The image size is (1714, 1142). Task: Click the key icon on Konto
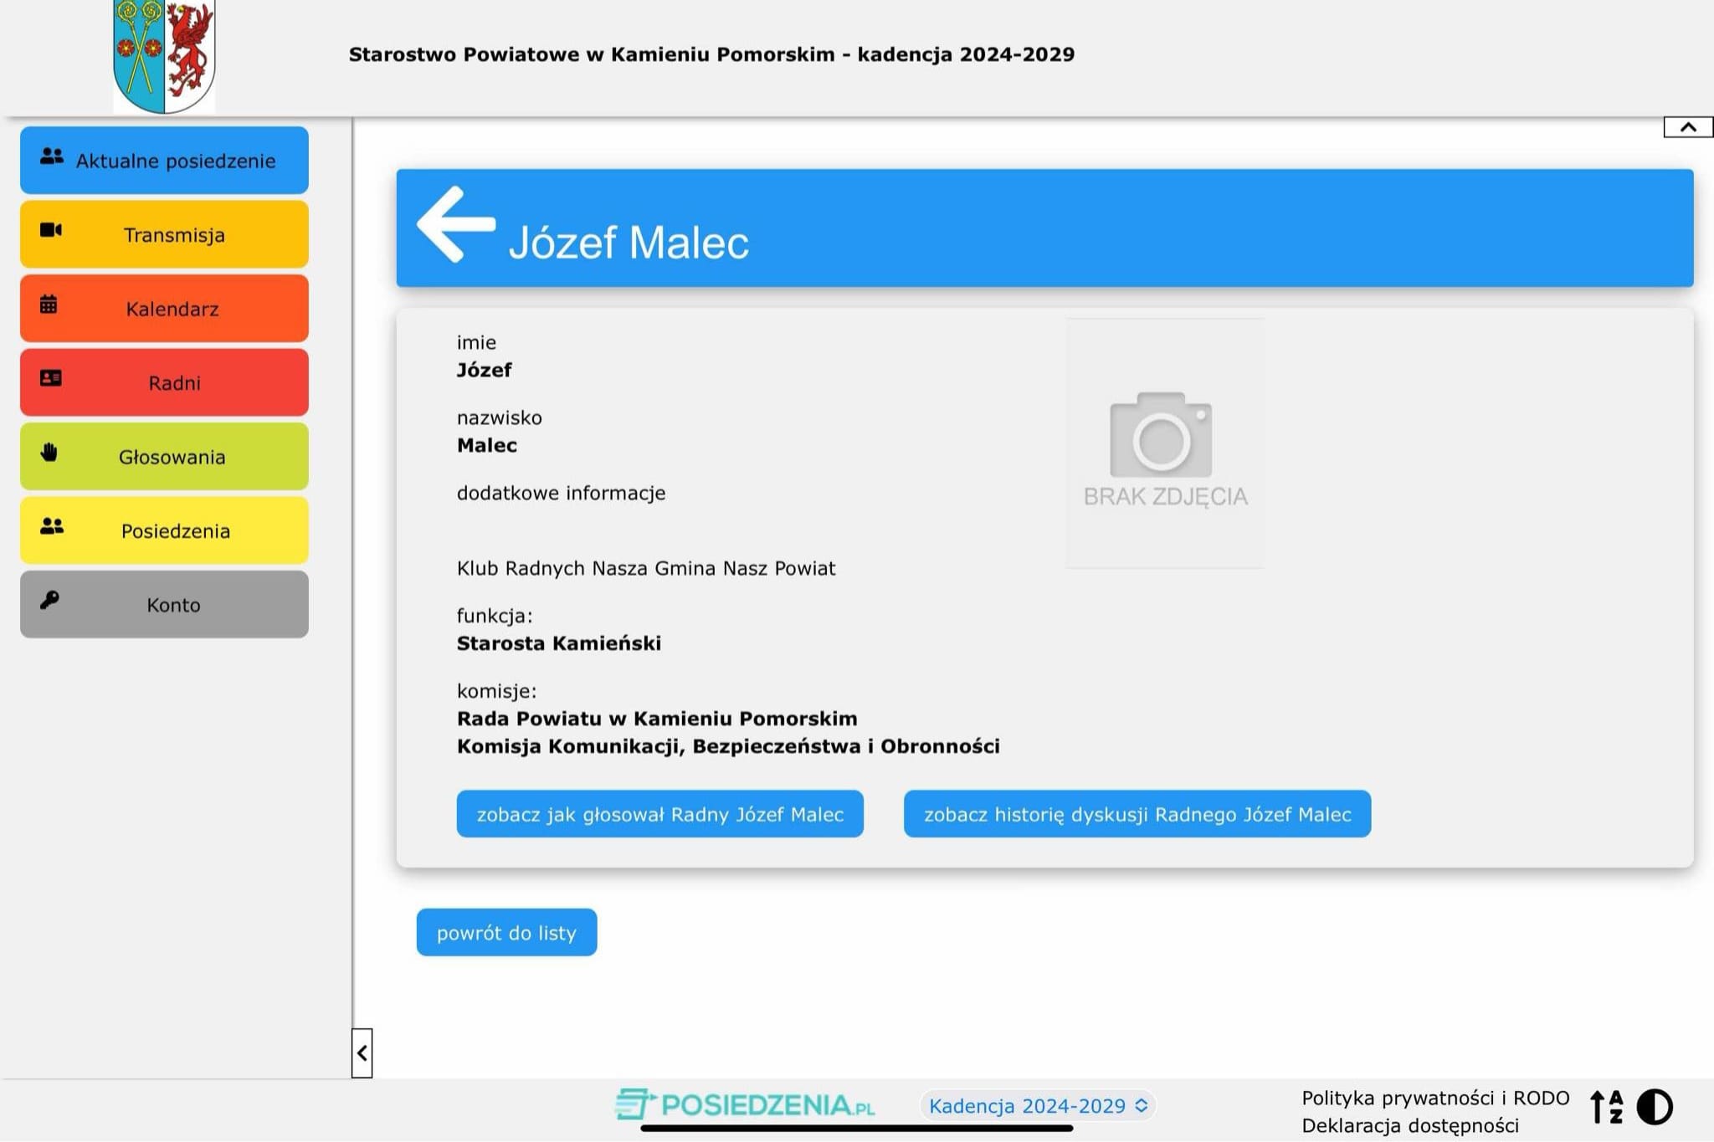49,600
